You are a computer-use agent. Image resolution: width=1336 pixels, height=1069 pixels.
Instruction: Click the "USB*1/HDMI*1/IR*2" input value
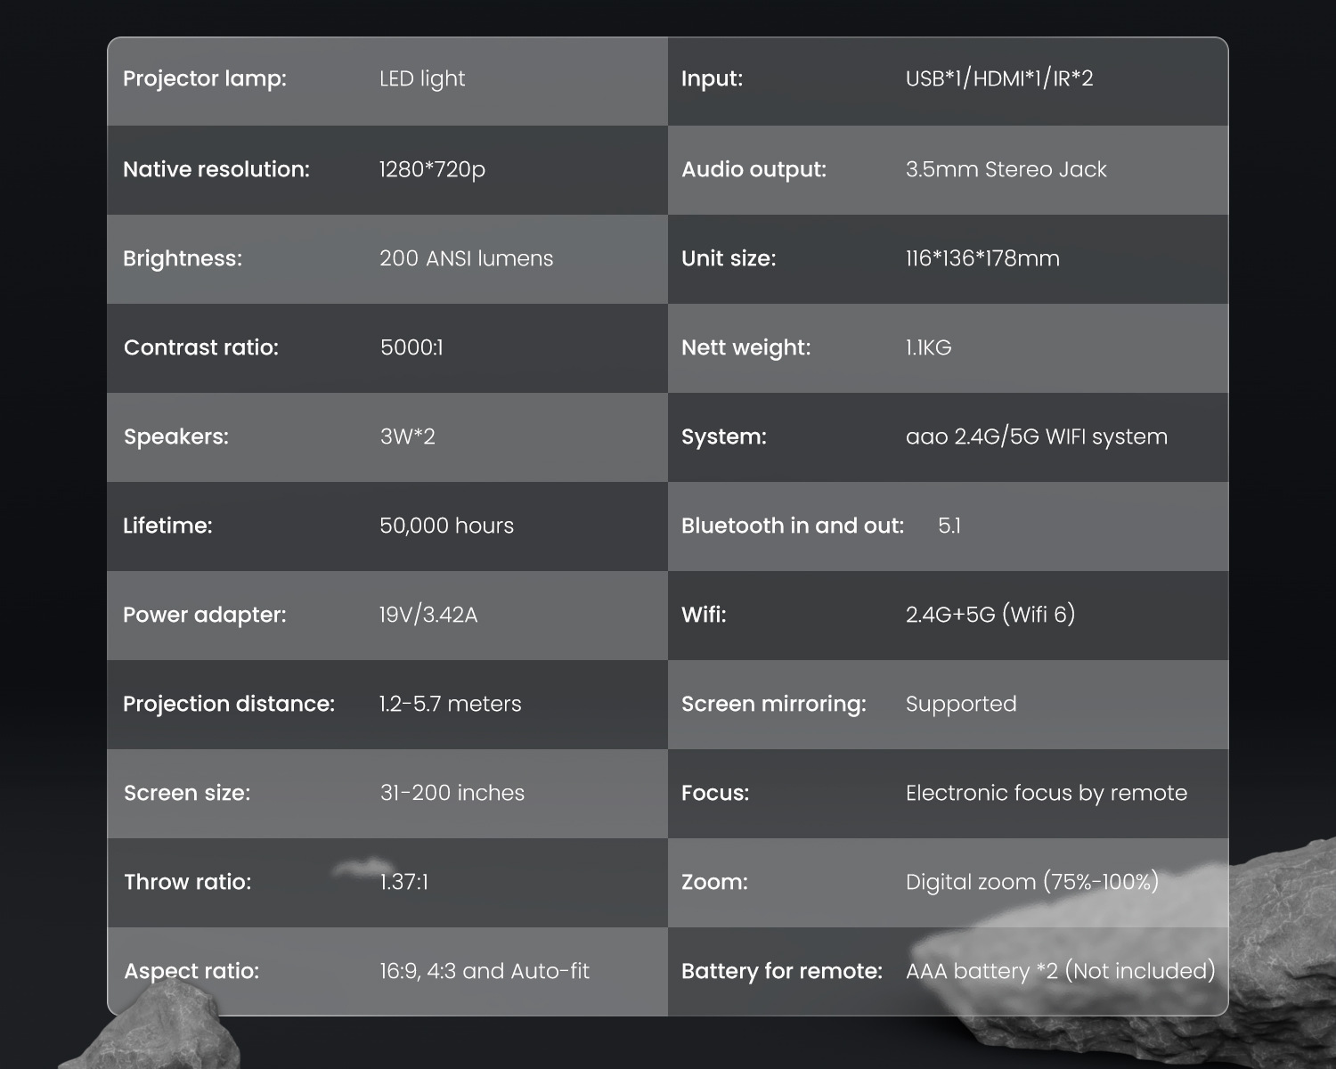[999, 78]
